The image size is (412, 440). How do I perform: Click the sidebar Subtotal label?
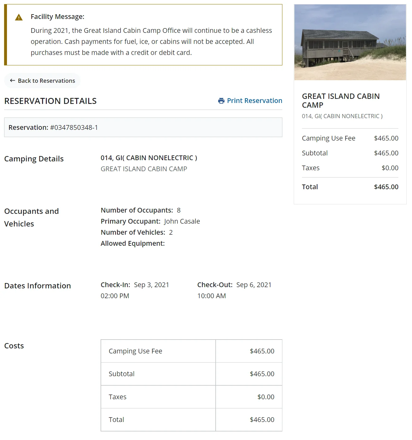coord(315,153)
